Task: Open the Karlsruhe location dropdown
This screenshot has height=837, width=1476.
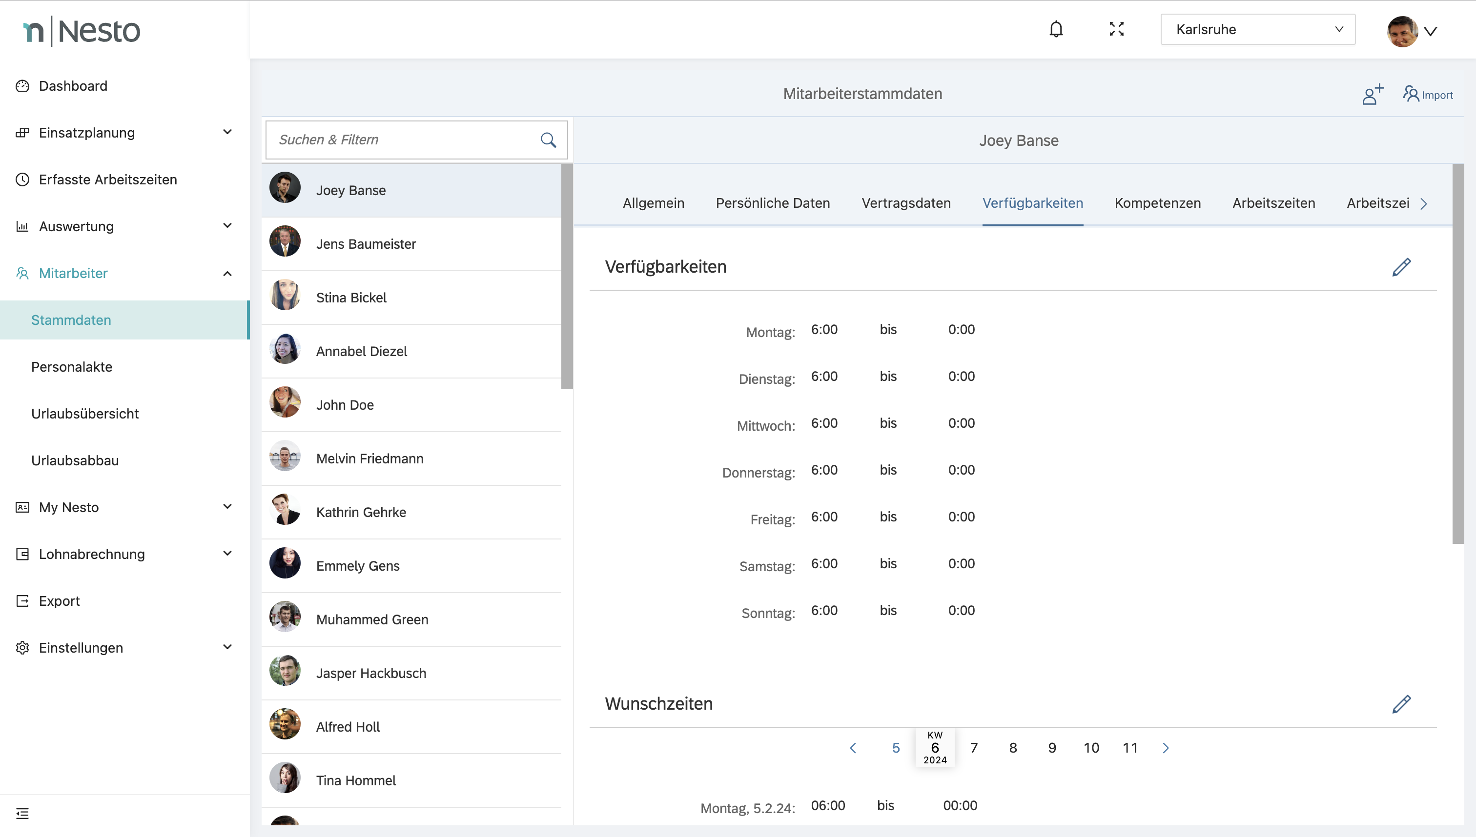Action: point(1257,29)
